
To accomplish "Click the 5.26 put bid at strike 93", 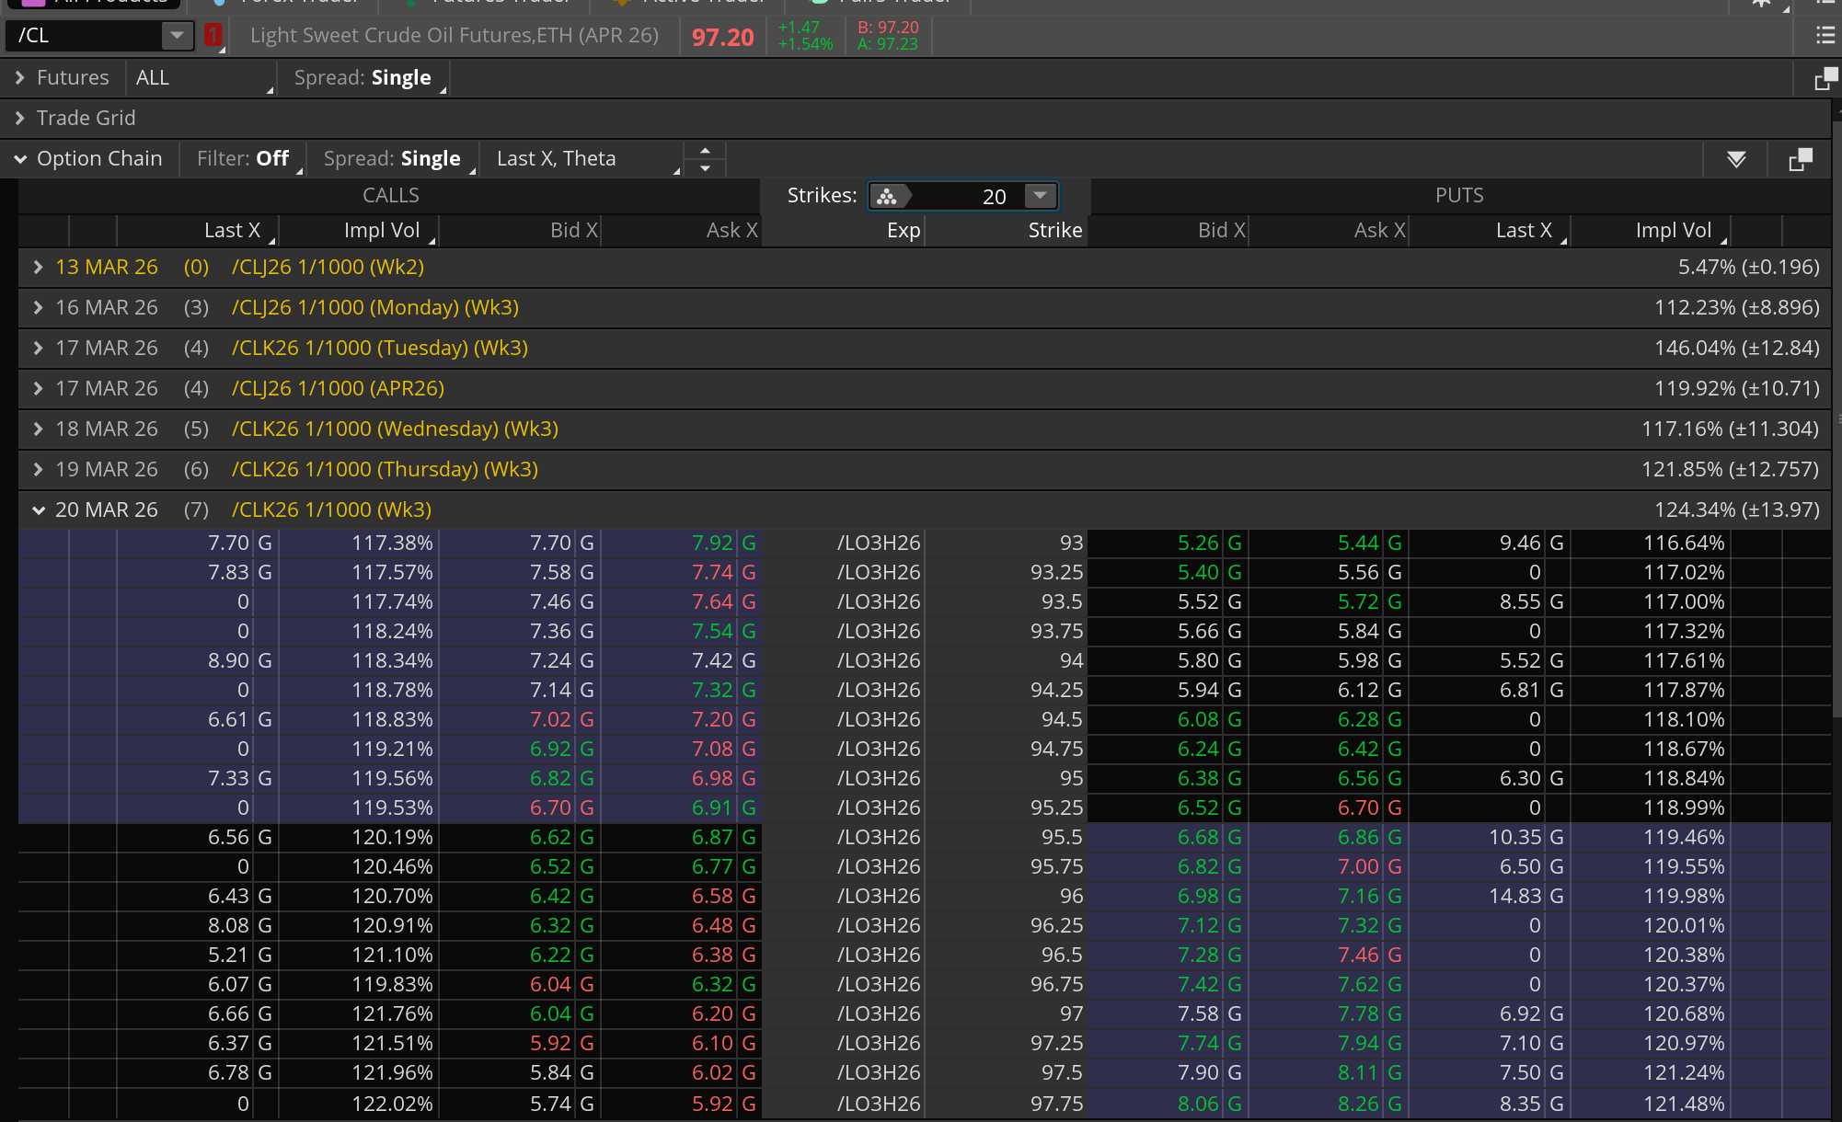I will click(x=1197, y=544).
